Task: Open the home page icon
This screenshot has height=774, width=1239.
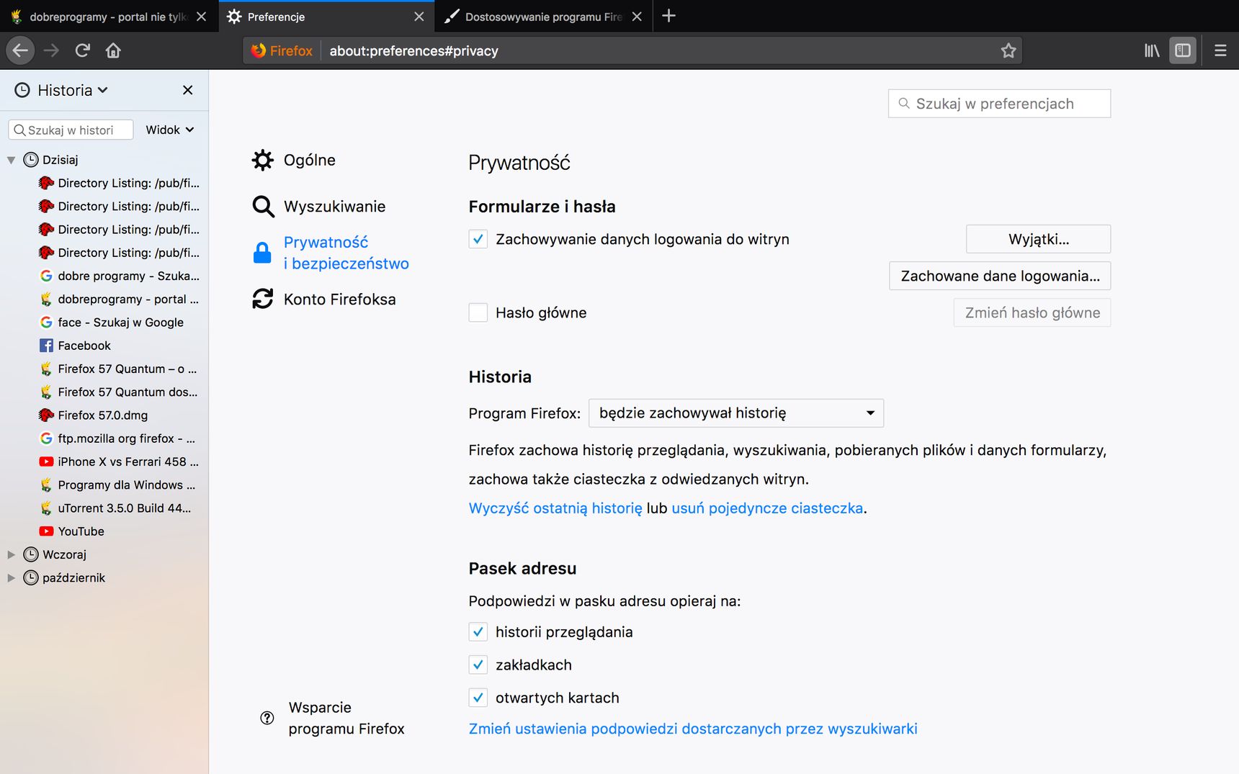Action: 113,50
